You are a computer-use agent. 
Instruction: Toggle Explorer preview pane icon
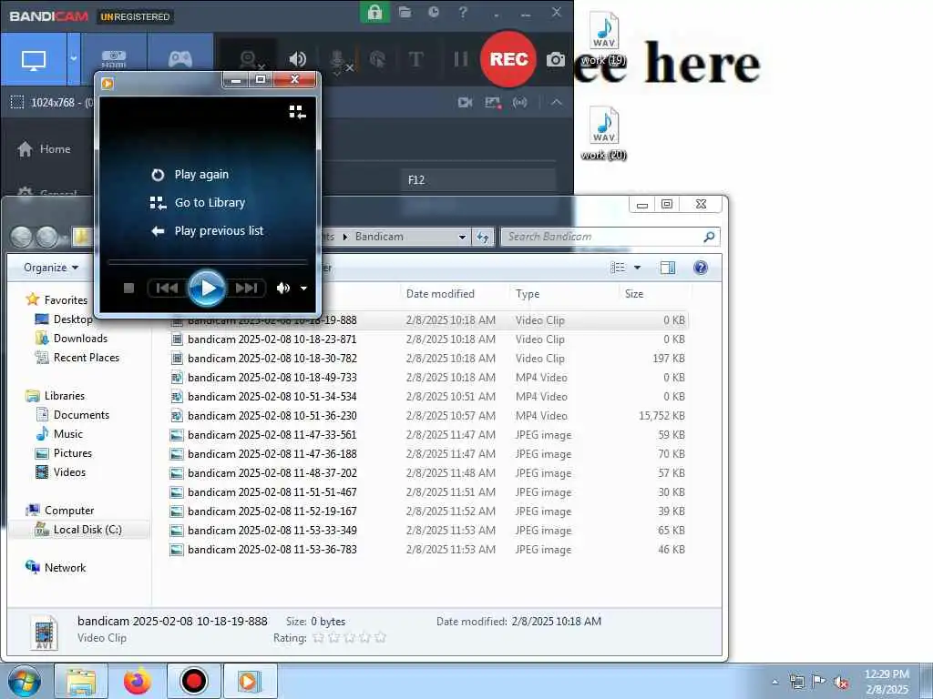(668, 268)
